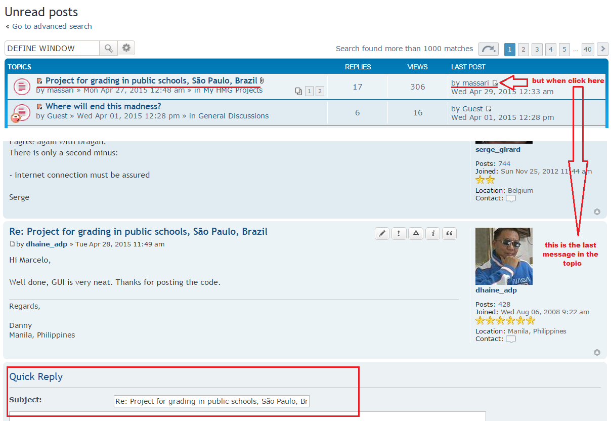Open 'Where will end this madness?' topic

click(103, 106)
